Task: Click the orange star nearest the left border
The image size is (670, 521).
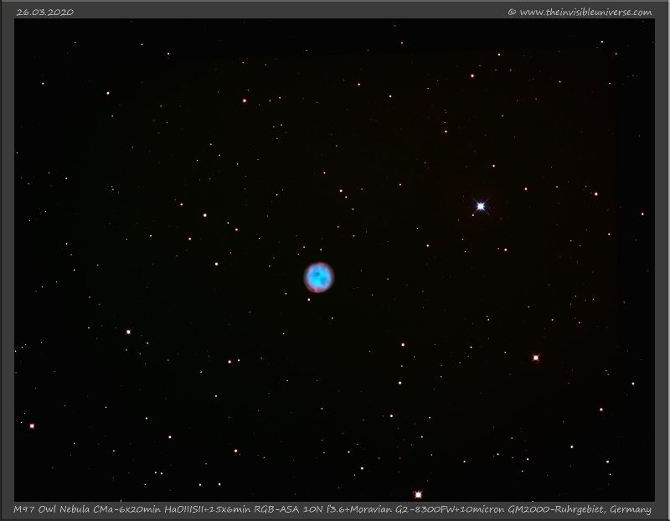Action: click(x=32, y=426)
